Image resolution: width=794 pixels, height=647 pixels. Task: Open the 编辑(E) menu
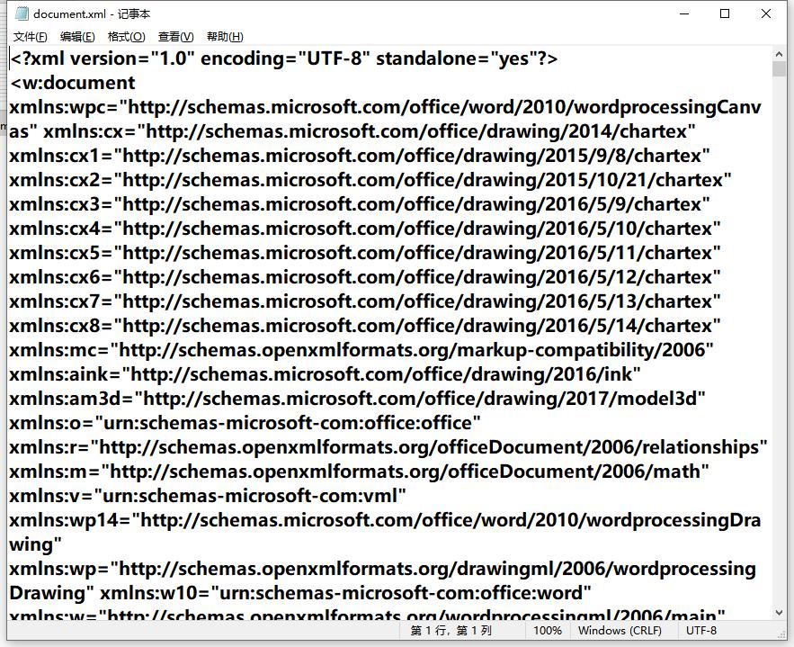pos(77,37)
